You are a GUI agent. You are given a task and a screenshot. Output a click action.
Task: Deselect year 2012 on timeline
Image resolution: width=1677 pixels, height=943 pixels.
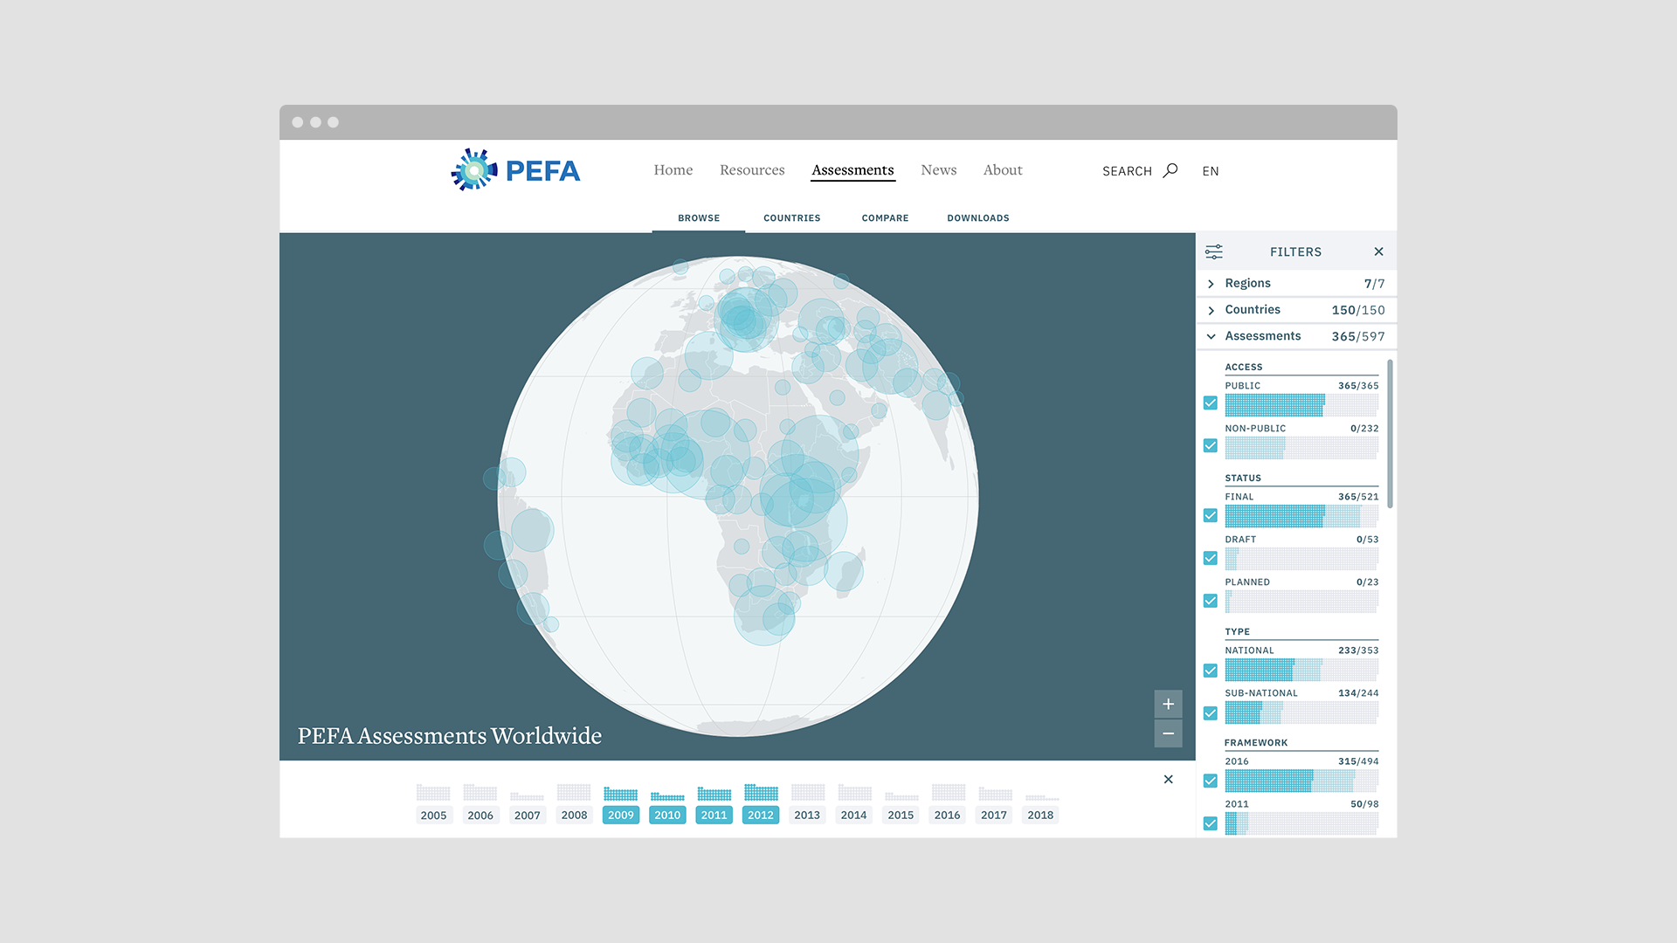[x=761, y=816]
